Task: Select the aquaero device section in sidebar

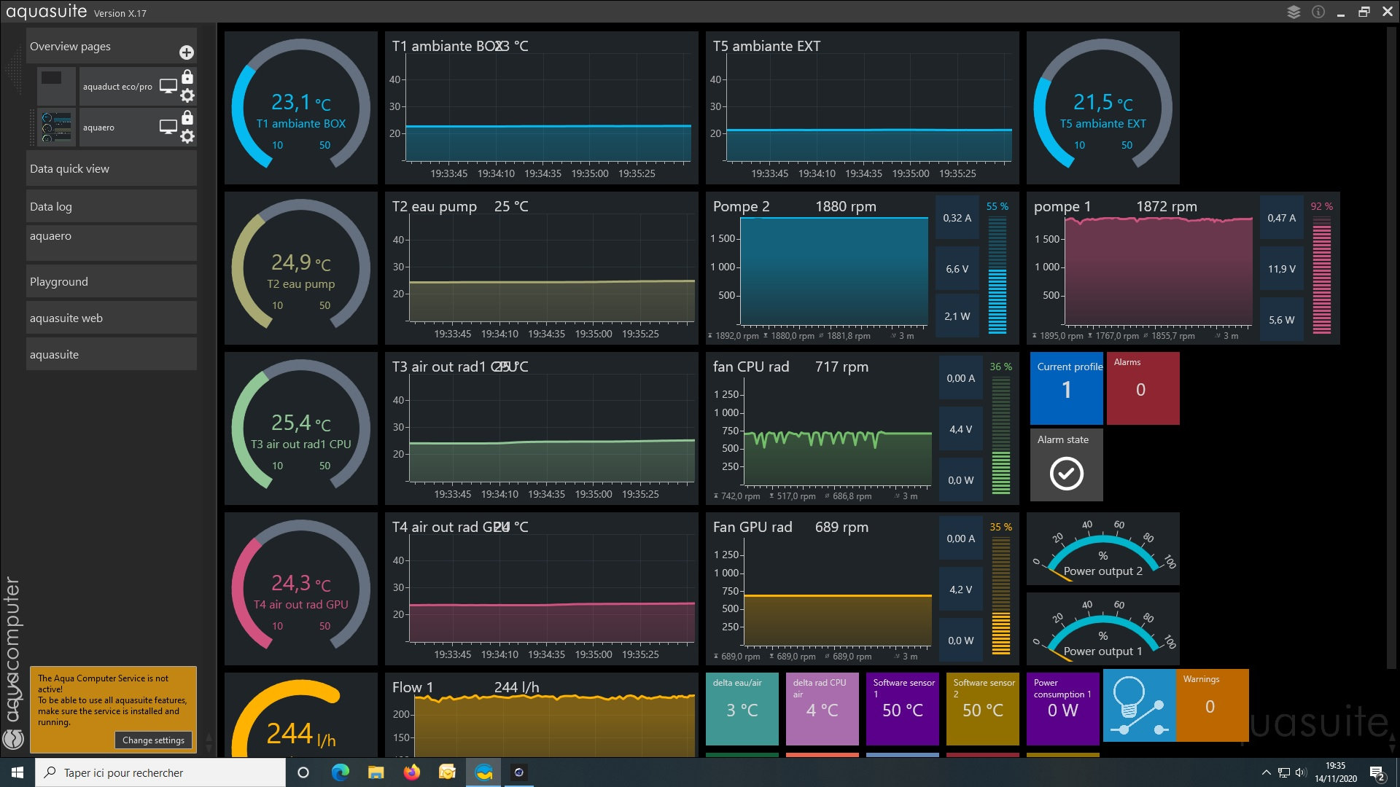Action: 112,242
